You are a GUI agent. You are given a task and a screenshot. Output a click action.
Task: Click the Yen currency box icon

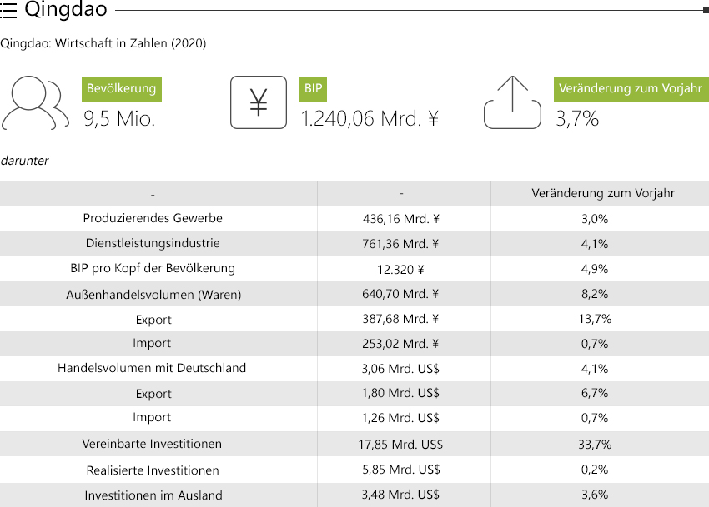coord(259,102)
